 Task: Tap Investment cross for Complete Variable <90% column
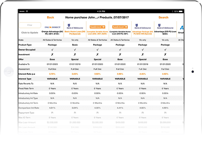coord(97,54)
